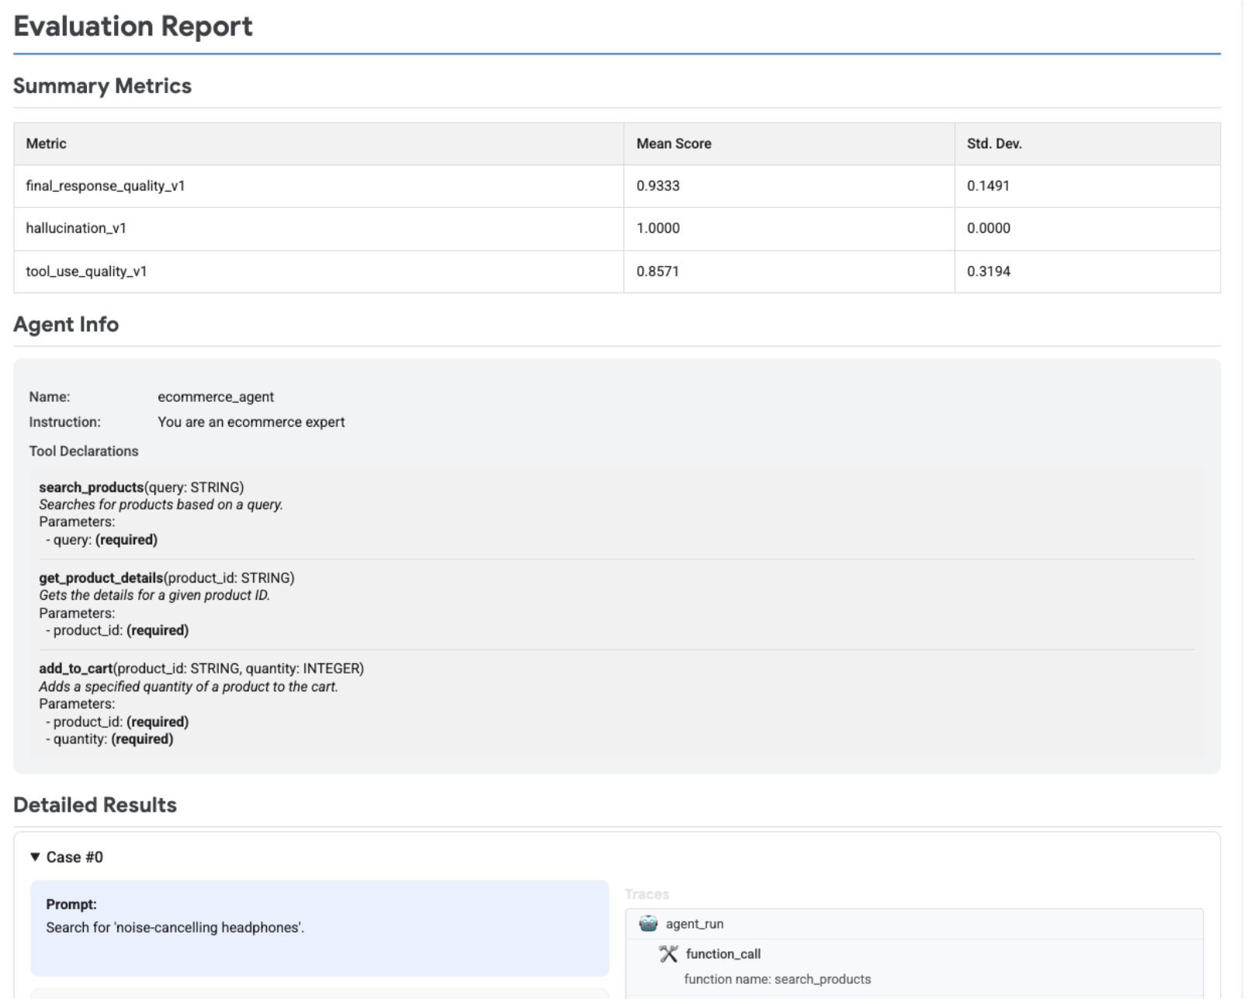The image size is (1251, 1004).
Task: Select the hallucination_v1 metric row
Action: point(310,229)
